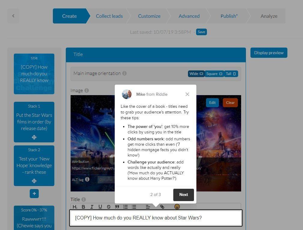Click the Save button
This screenshot has width=303, height=230.
[201, 32]
